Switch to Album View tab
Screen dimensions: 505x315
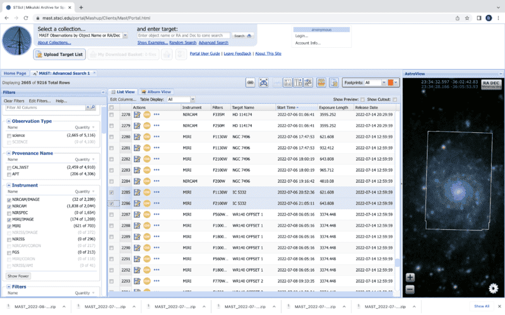(156, 92)
